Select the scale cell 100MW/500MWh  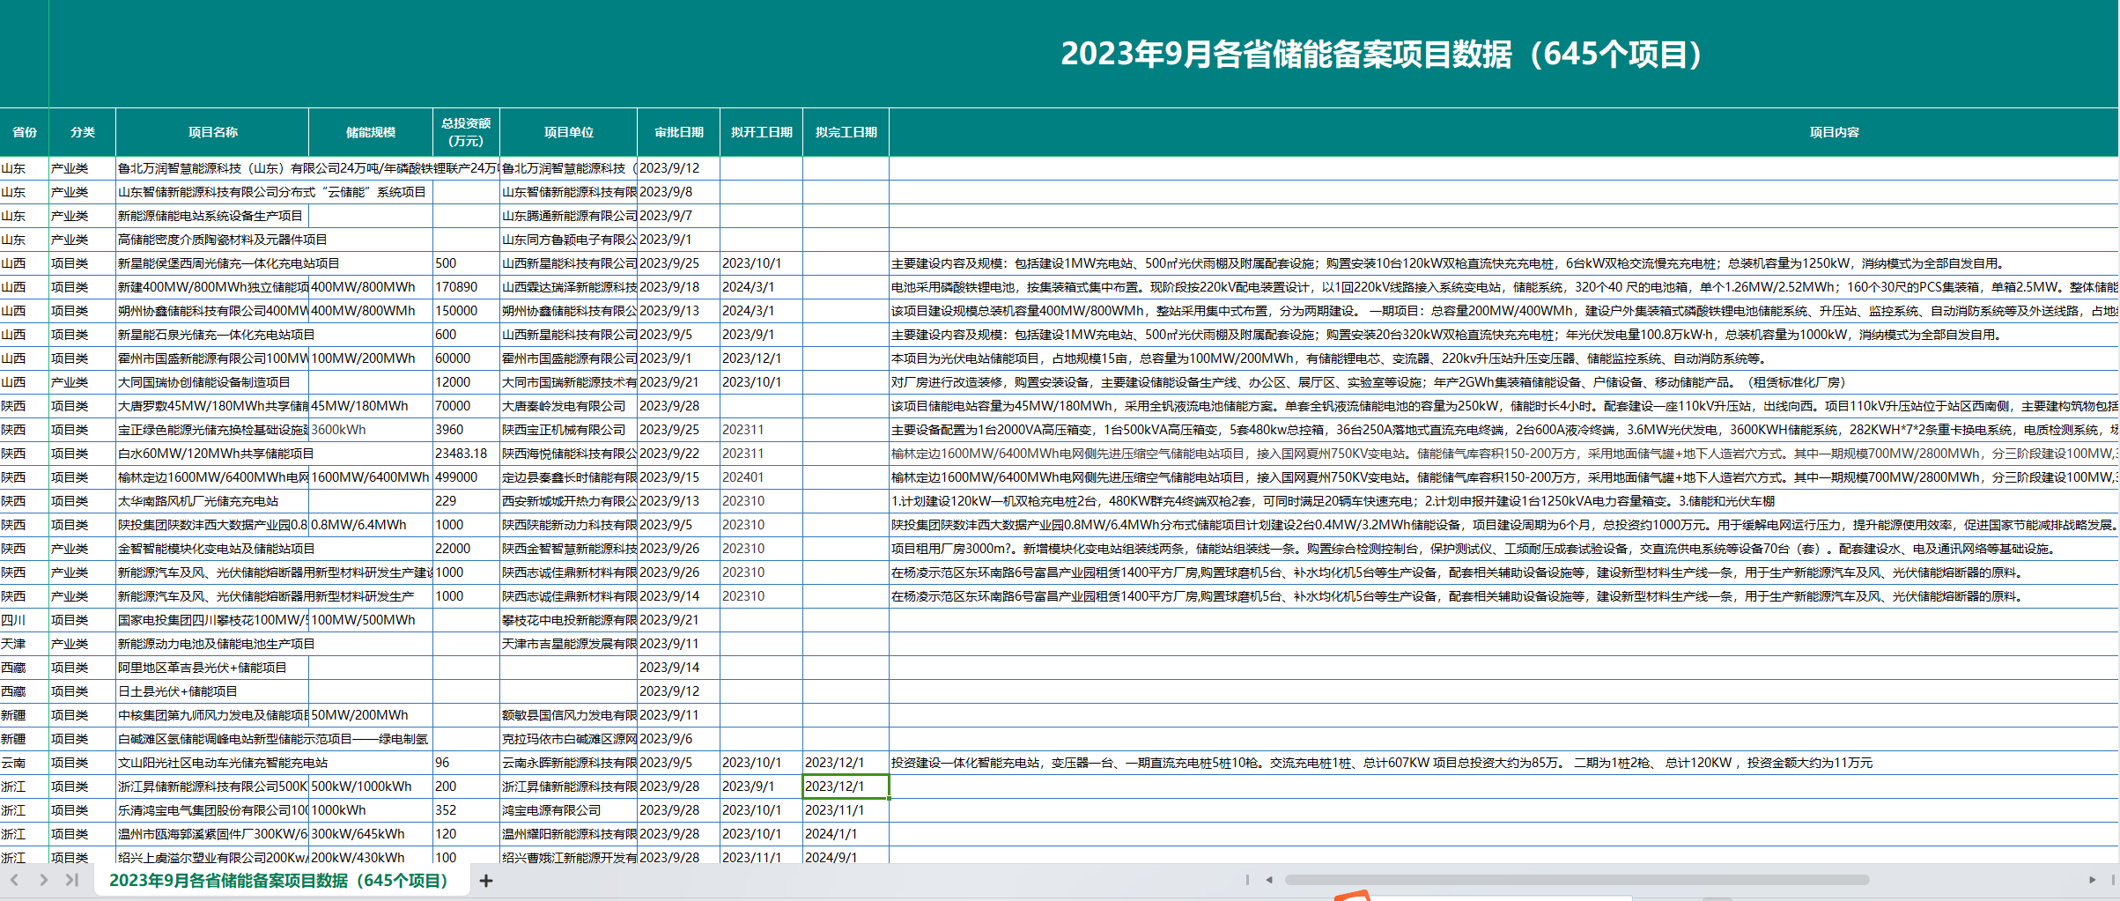point(371,620)
